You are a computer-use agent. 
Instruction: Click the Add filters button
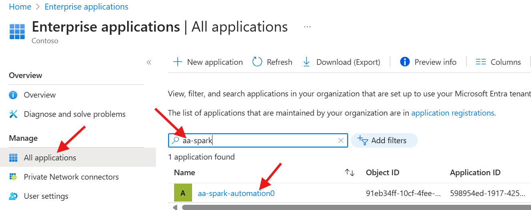pos(384,140)
